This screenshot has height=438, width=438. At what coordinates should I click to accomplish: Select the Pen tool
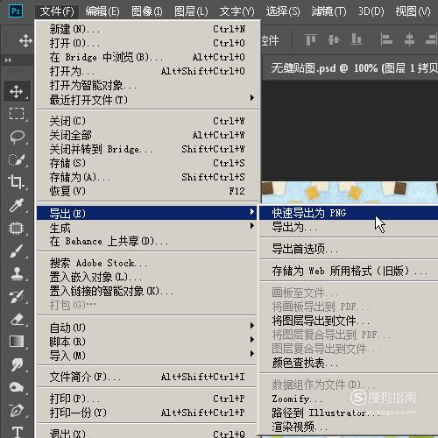tap(17, 410)
